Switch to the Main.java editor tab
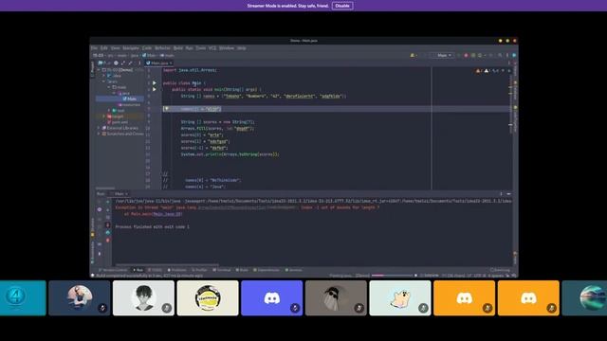Screen dimensions: 607x341 coord(158,63)
